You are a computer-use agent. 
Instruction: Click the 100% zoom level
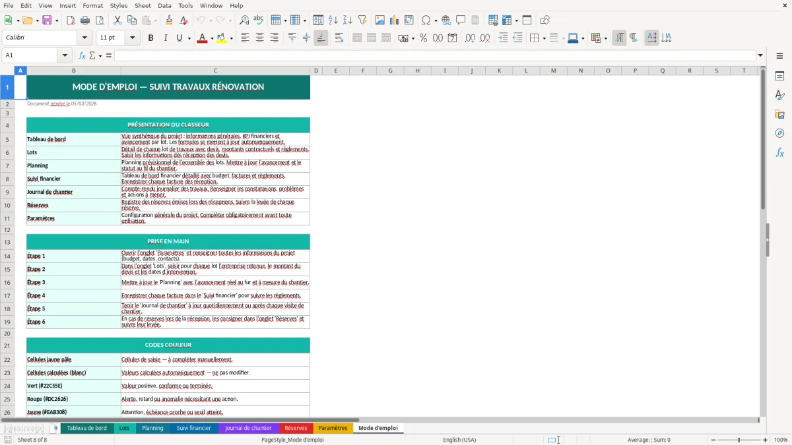coord(781,440)
